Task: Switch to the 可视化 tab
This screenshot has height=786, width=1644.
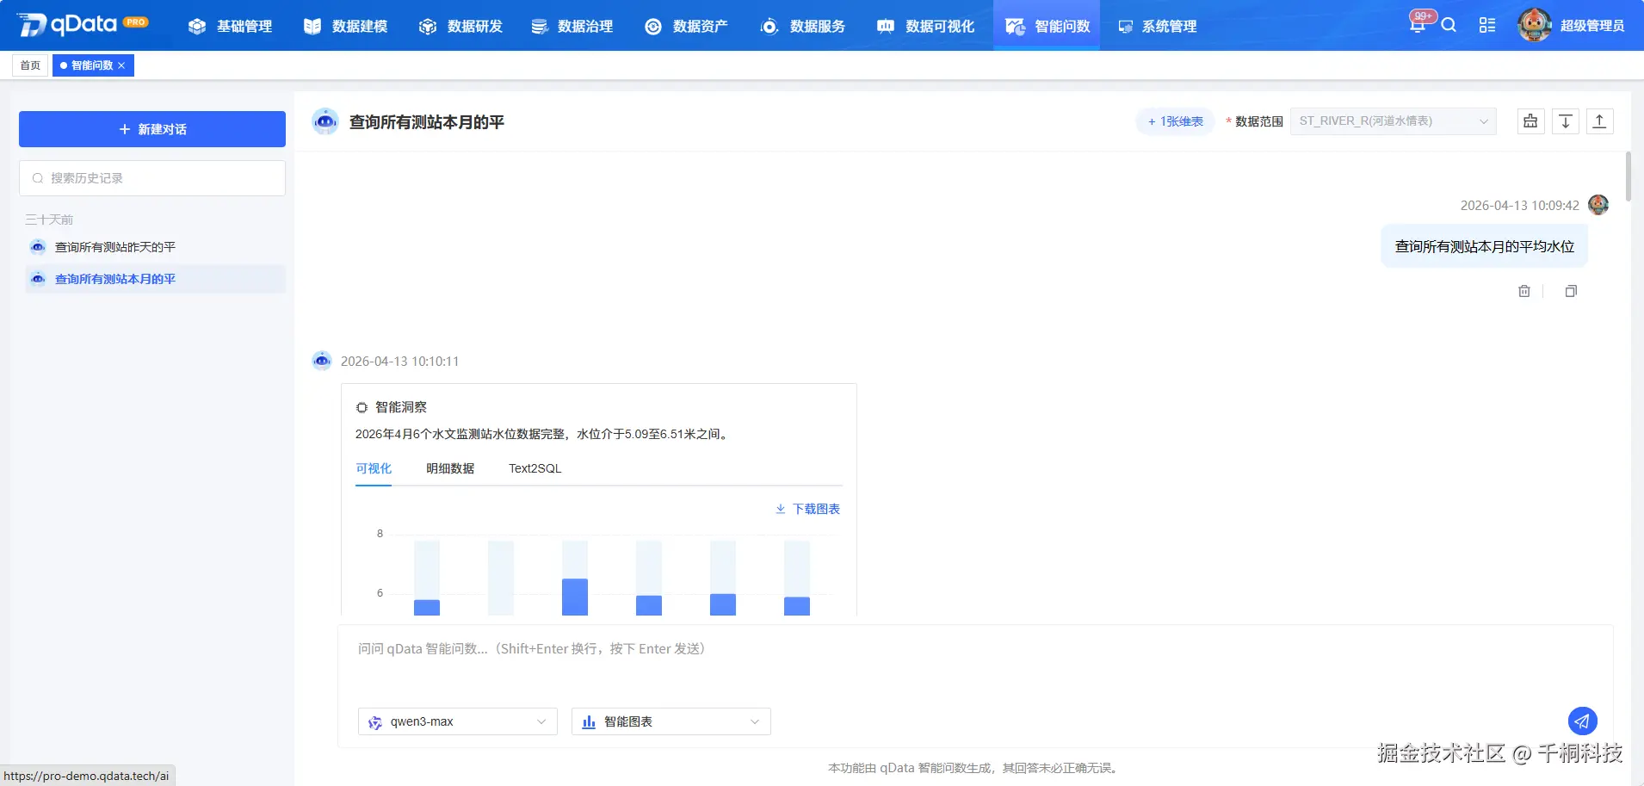Action: [374, 468]
